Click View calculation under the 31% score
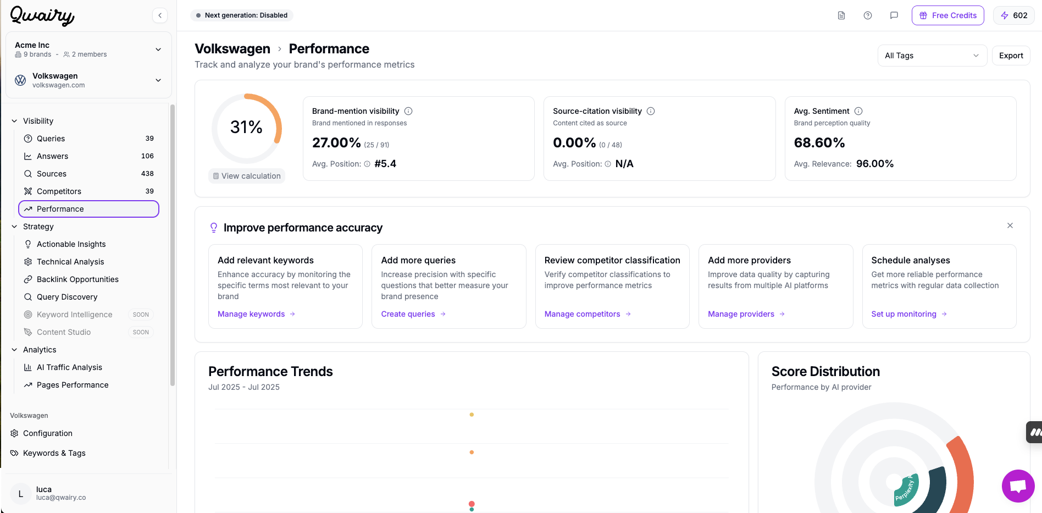 point(247,176)
